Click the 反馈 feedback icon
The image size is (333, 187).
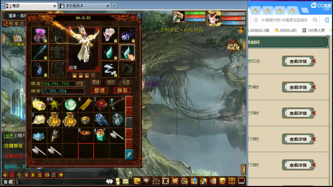coord(233,45)
